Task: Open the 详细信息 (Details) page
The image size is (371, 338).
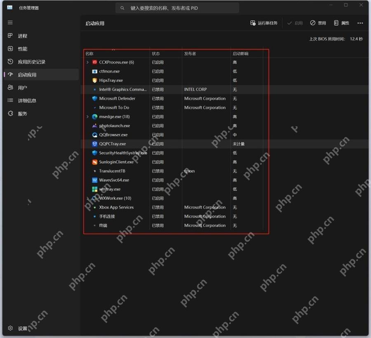Action: pos(41,100)
